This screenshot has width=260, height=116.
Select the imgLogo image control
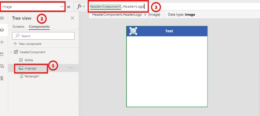click(x=31, y=68)
